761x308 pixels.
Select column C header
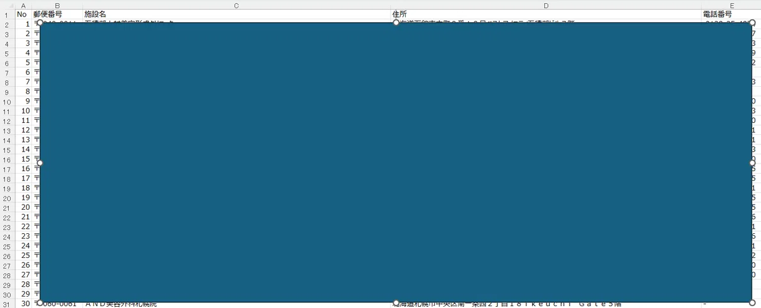click(237, 5)
